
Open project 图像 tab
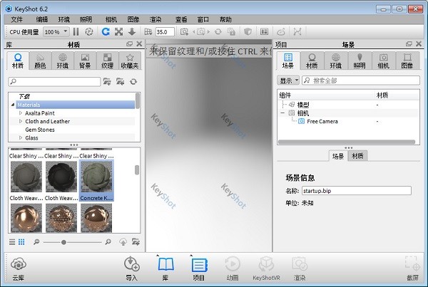[x=407, y=61]
